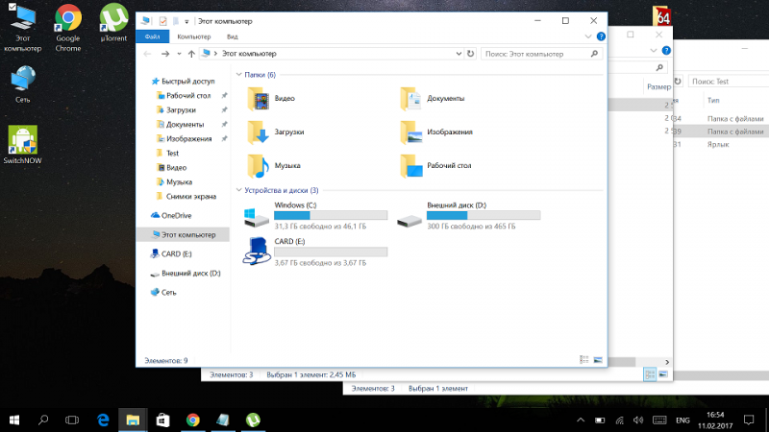769x432 pixels.
Task: Open the Рабочий стол folder icon in Папки
Action: coord(410,165)
